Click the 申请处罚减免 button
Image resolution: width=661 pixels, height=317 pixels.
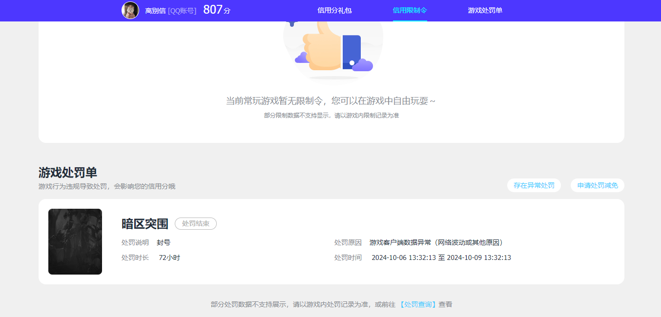pyautogui.click(x=597, y=185)
